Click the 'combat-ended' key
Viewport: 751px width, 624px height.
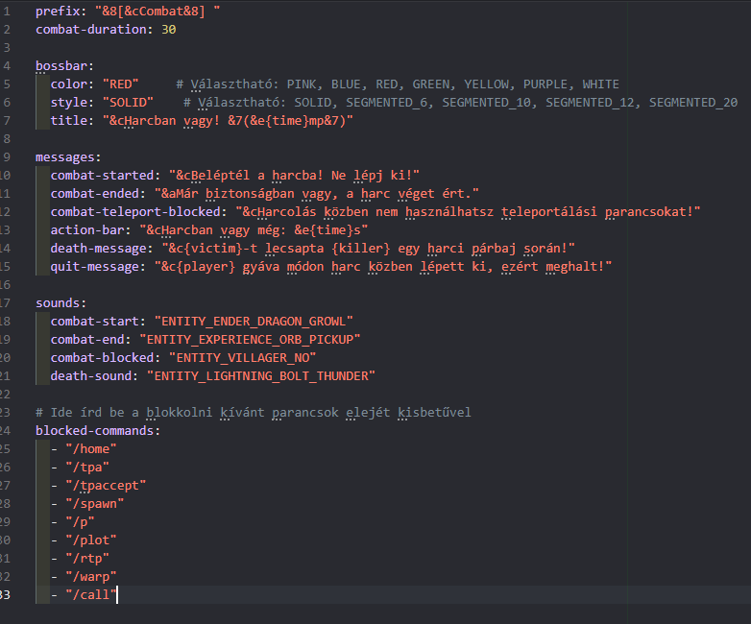(x=95, y=194)
